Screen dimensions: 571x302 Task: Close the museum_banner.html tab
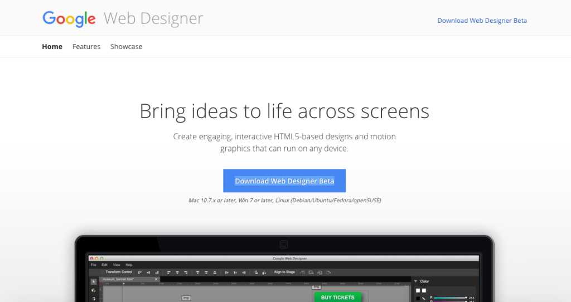[156, 279]
